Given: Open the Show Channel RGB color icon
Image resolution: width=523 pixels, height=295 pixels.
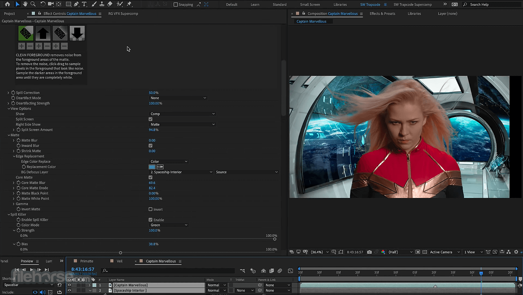Looking at the screenshot, I should [x=383, y=252].
